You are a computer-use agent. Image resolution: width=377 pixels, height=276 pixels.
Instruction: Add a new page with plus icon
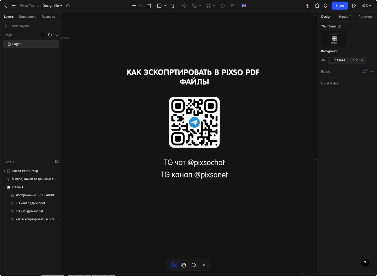coord(43,35)
